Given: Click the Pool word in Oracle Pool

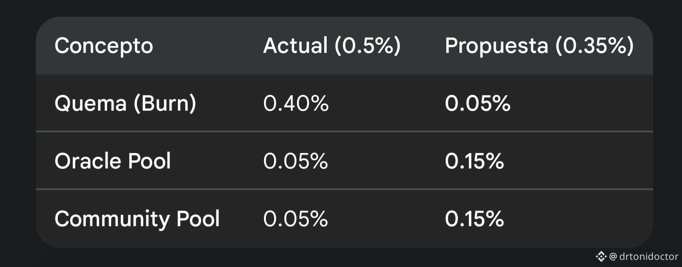Looking at the screenshot, I should click(x=150, y=161).
